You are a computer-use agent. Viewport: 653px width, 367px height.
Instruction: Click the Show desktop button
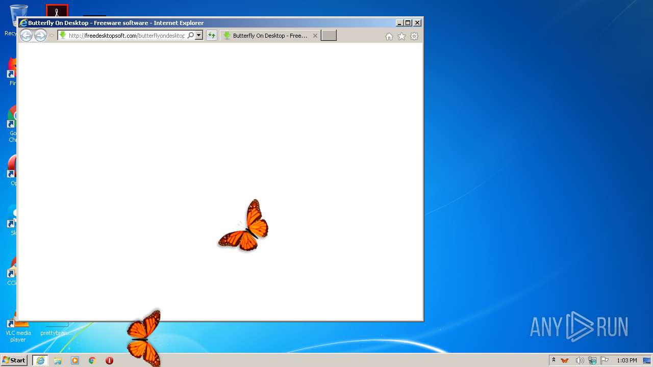click(x=647, y=360)
